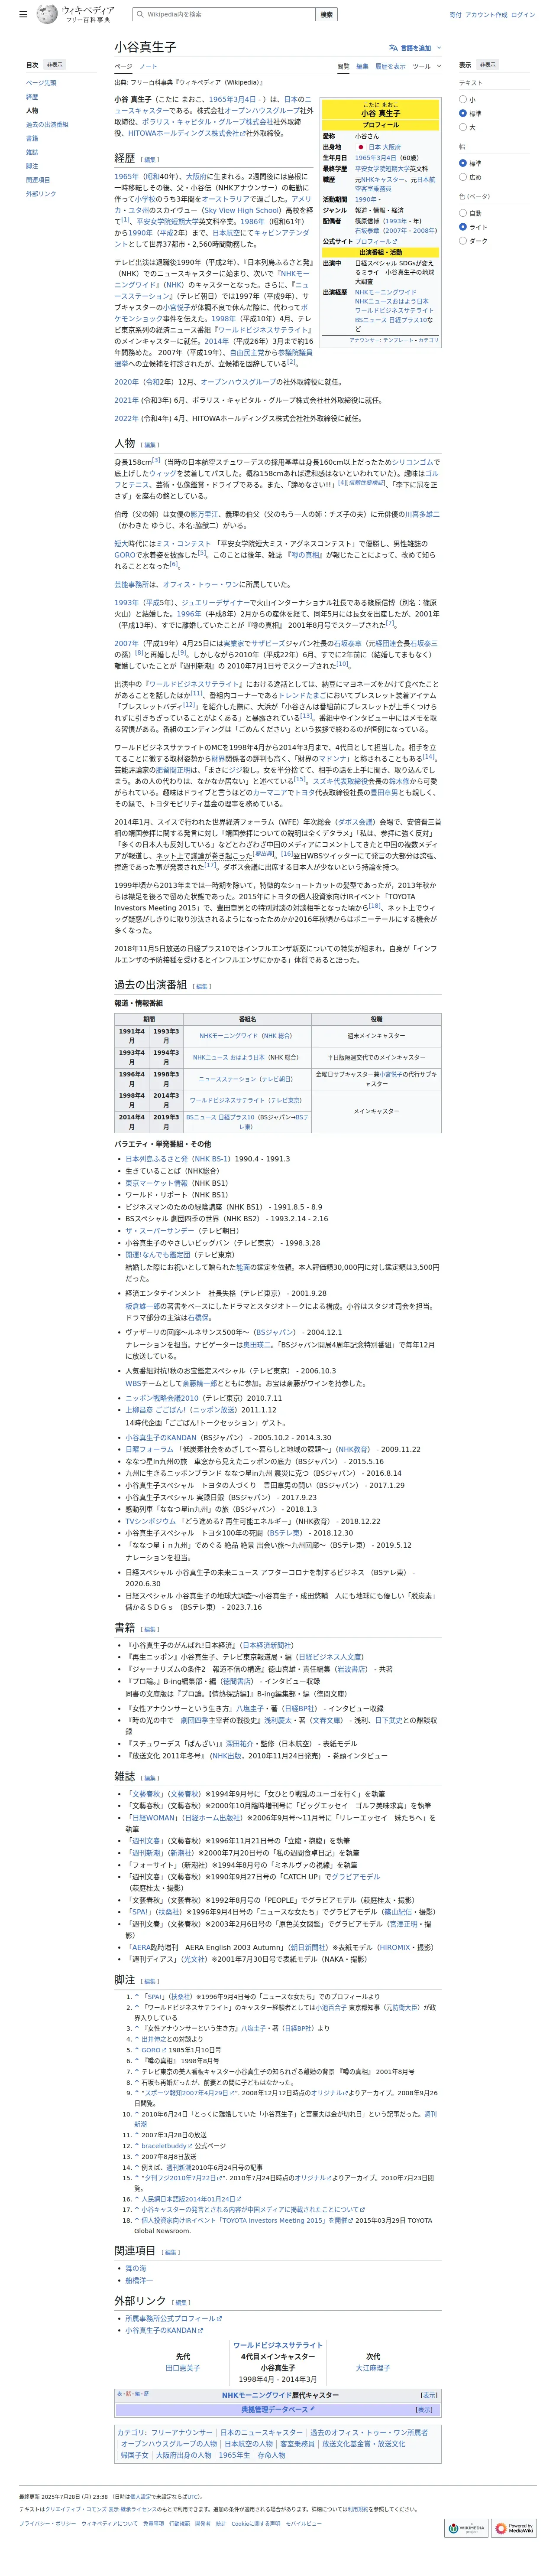Open the 履歴を表示 tab
Screen dimensions: 556x2576
click(390, 66)
